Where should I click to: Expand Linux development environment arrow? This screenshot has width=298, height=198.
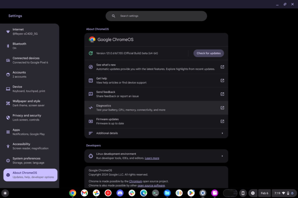pos(222,156)
